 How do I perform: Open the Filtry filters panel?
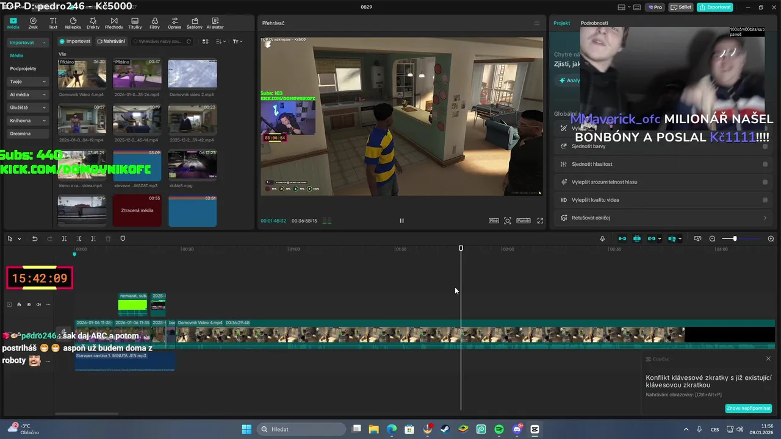pyautogui.click(x=154, y=23)
